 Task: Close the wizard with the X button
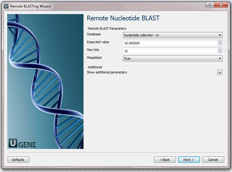221,5
